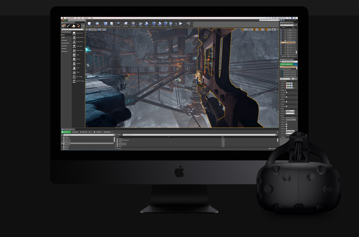Select the Foliage mode icon

point(78,26)
